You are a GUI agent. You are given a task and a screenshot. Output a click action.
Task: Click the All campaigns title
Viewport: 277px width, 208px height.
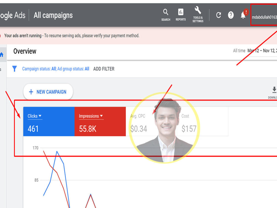[x=53, y=15]
